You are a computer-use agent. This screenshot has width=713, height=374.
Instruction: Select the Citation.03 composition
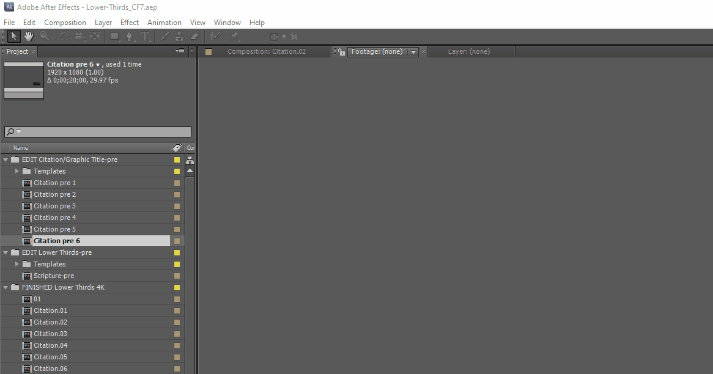pyautogui.click(x=49, y=334)
